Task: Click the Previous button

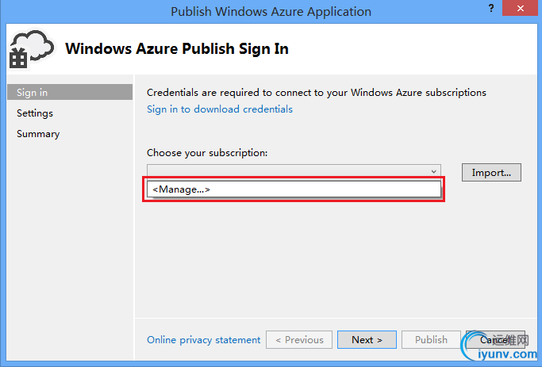Action: pyautogui.click(x=299, y=340)
